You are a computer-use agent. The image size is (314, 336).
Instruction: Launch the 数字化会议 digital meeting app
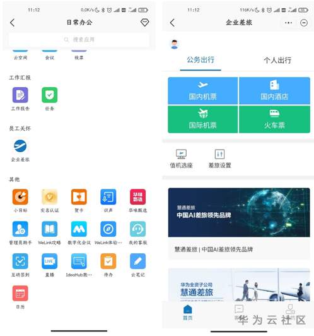79,229
